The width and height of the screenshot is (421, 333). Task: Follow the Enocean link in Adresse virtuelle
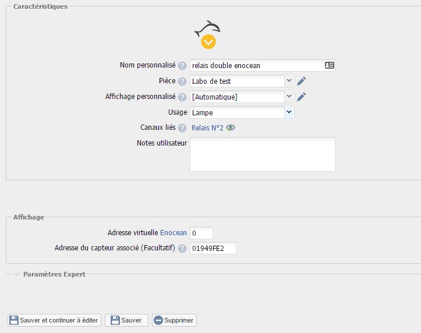174,233
